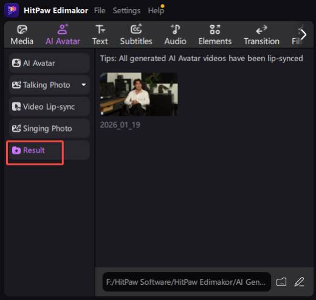
Task: Show more toolbar tabs with right arrow
Action: coord(303,35)
